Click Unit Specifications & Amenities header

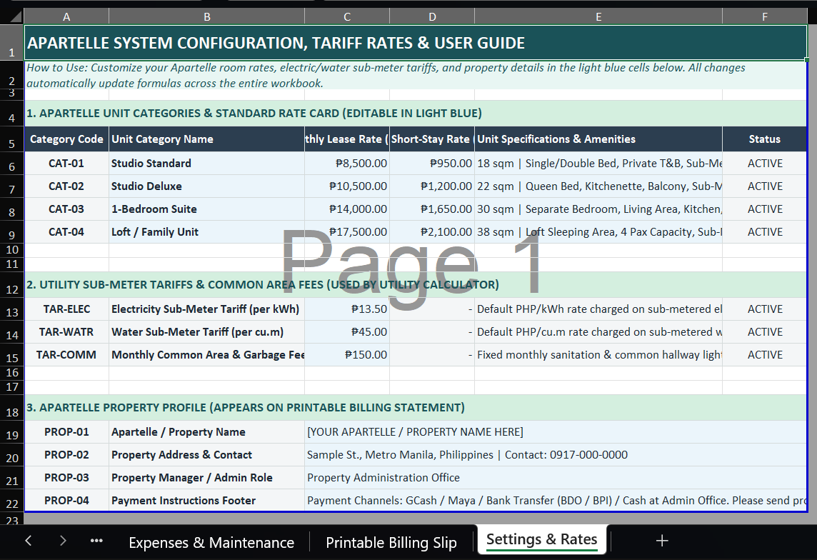598,139
